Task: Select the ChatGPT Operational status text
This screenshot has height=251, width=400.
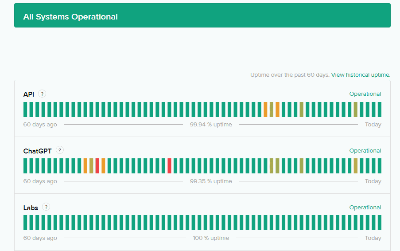Action: 365,151
